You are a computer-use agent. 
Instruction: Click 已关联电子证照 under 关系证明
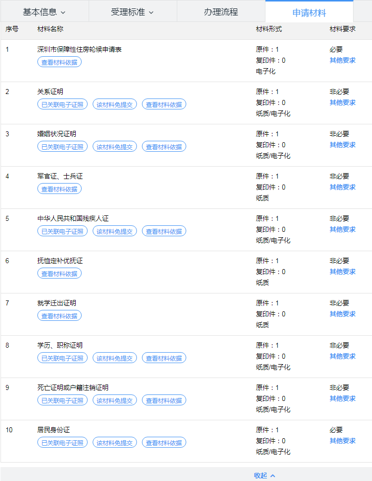(62, 104)
